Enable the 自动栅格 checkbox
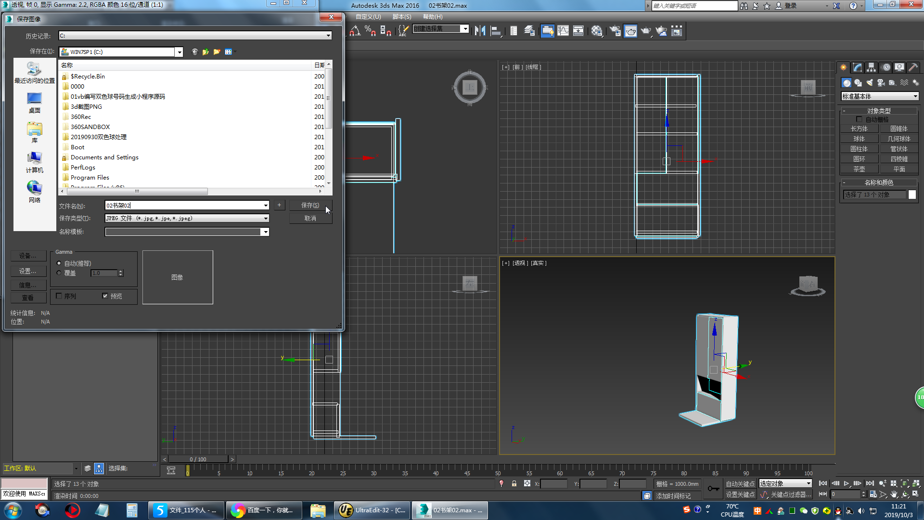 click(859, 119)
